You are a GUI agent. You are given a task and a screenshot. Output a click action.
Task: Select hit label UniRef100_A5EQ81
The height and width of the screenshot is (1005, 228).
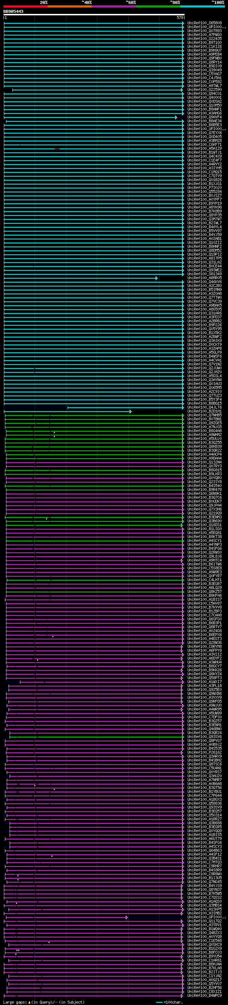click(204, 533)
